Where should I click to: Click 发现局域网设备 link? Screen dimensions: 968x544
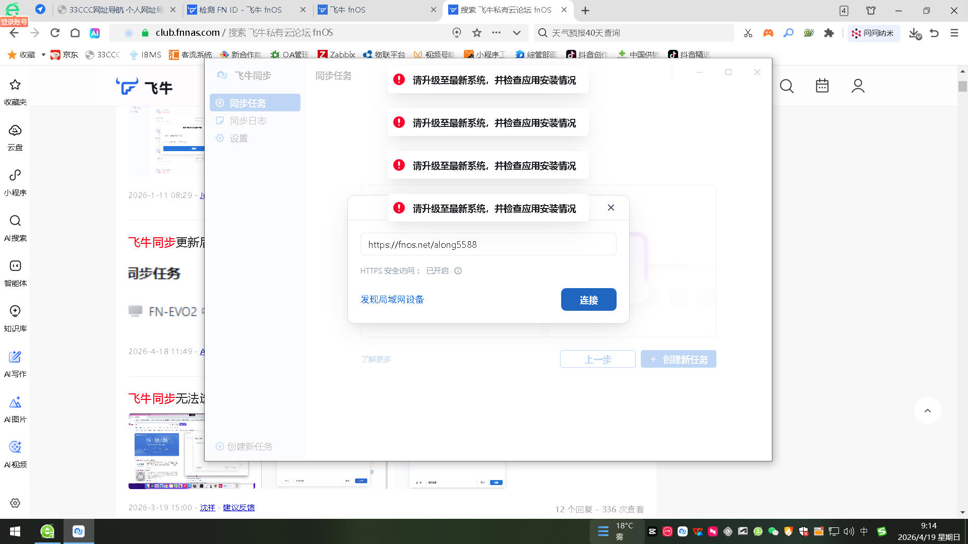pyautogui.click(x=392, y=300)
